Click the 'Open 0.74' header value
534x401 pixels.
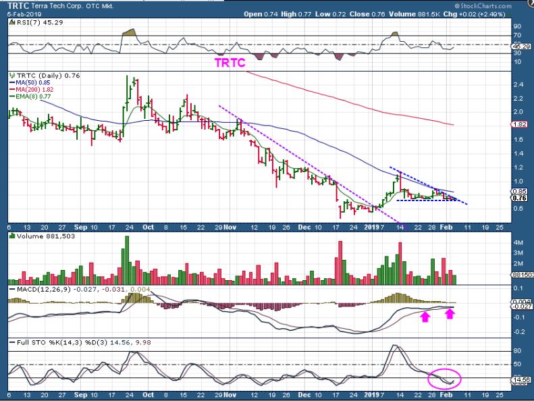pos(261,14)
